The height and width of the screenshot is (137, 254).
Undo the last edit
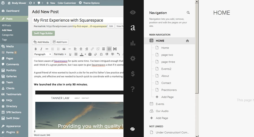point(118,54)
